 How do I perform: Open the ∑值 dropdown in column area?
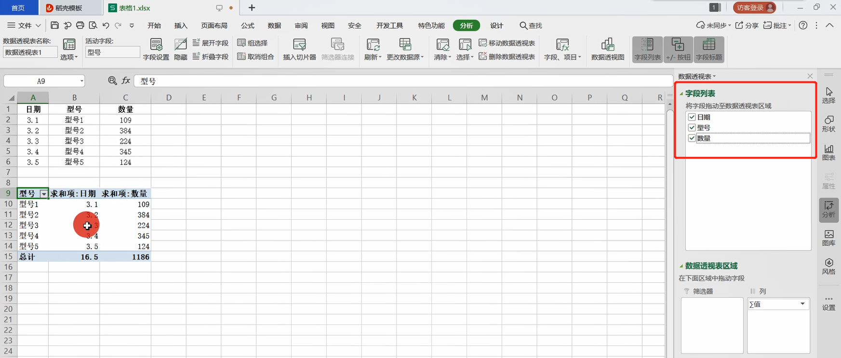(802, 304)
